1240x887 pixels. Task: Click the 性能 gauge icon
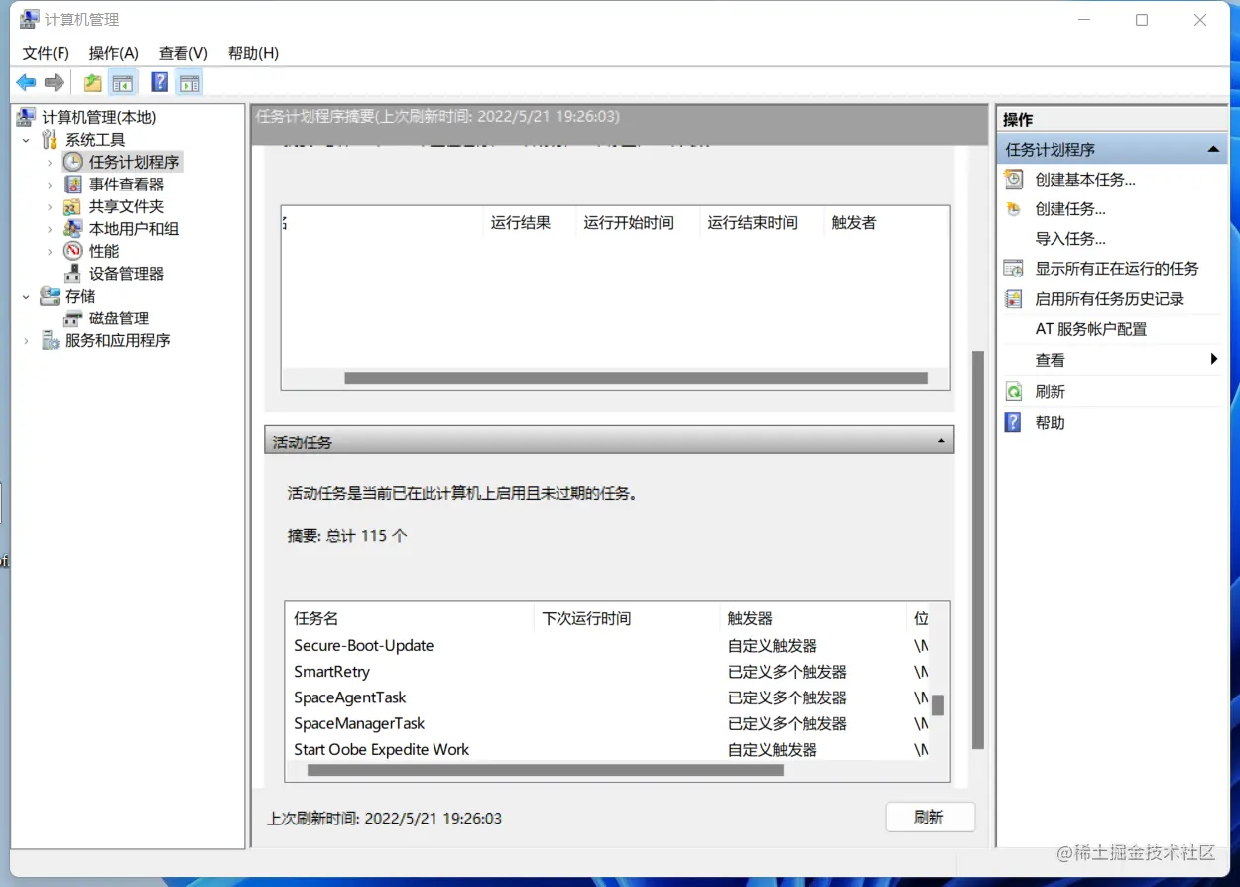tap(73, 251)
